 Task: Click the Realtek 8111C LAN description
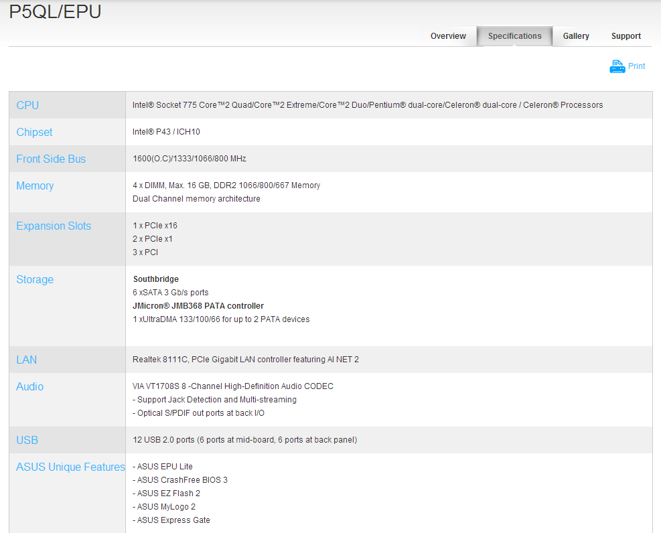(246, 360)
